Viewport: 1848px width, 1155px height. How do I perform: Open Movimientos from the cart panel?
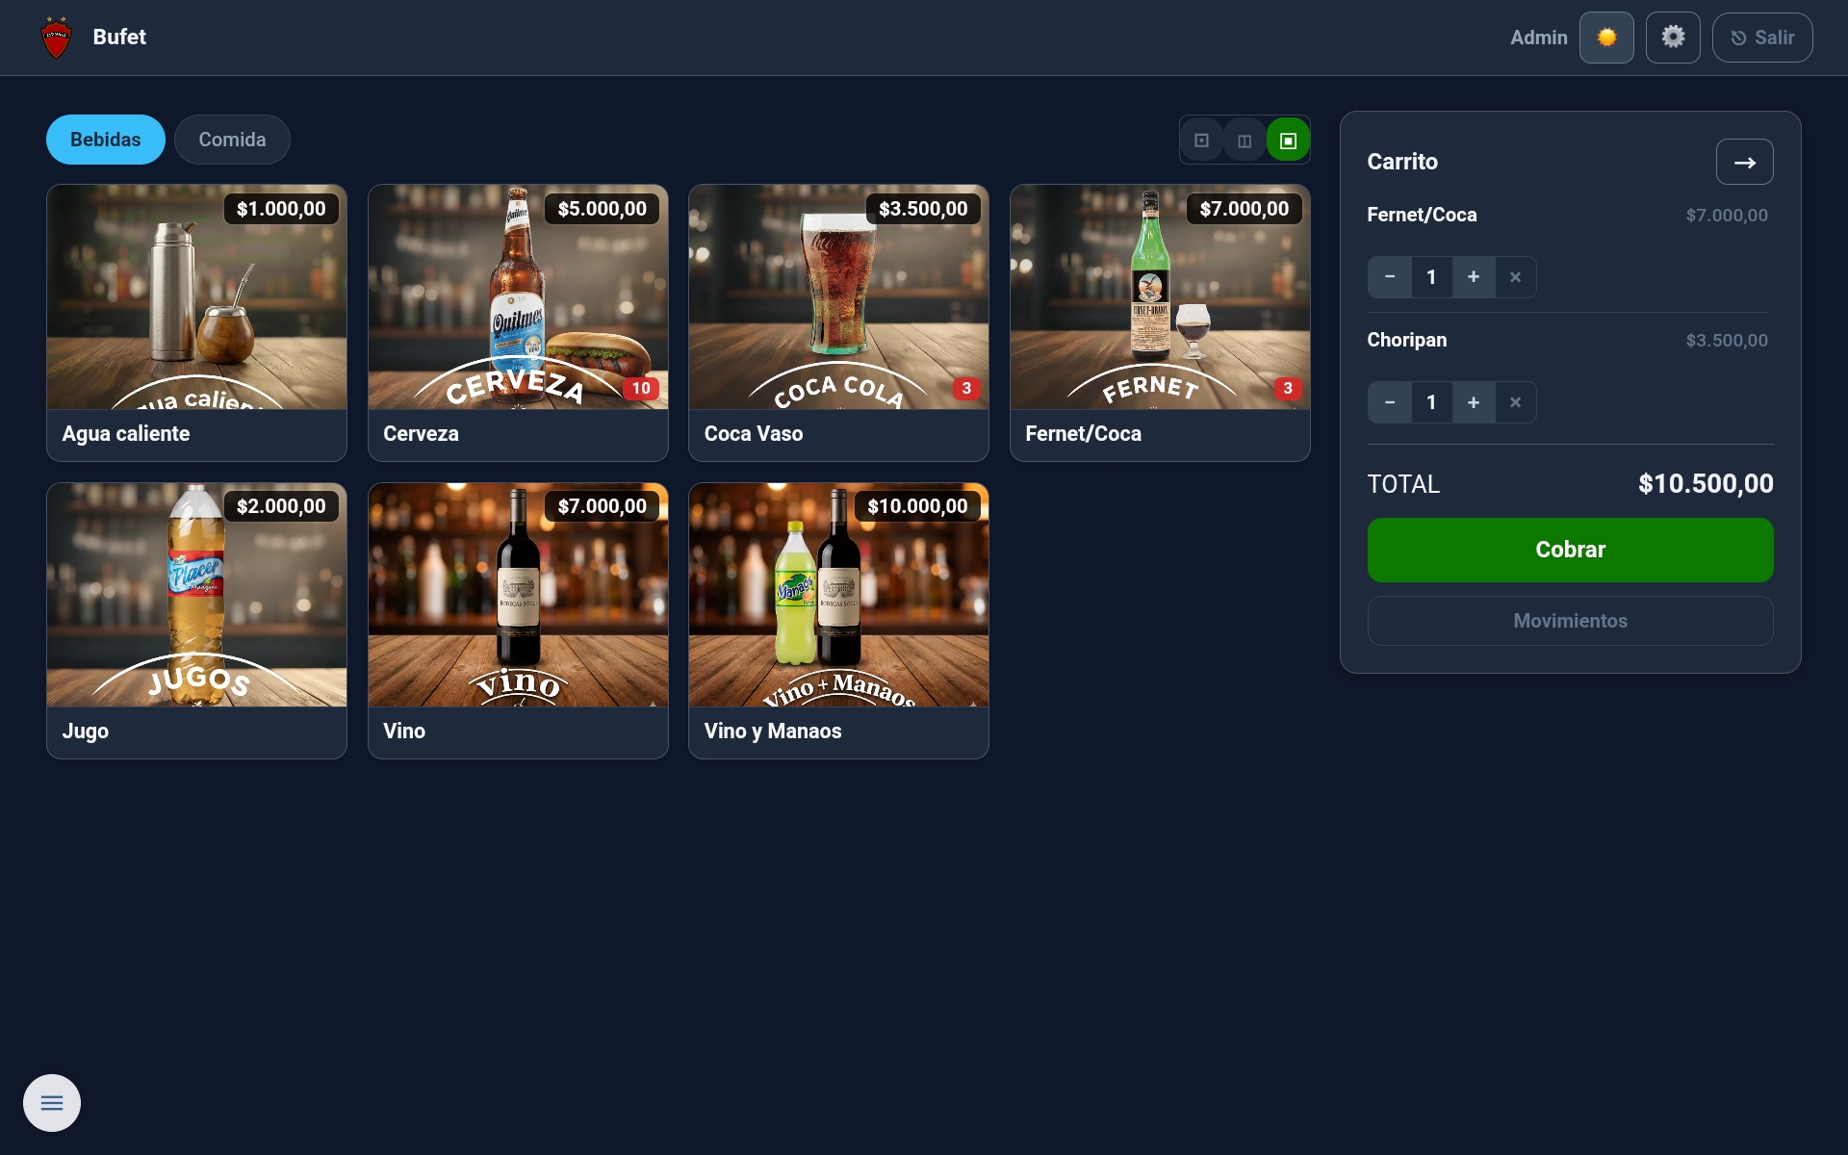click(1570, 621)
